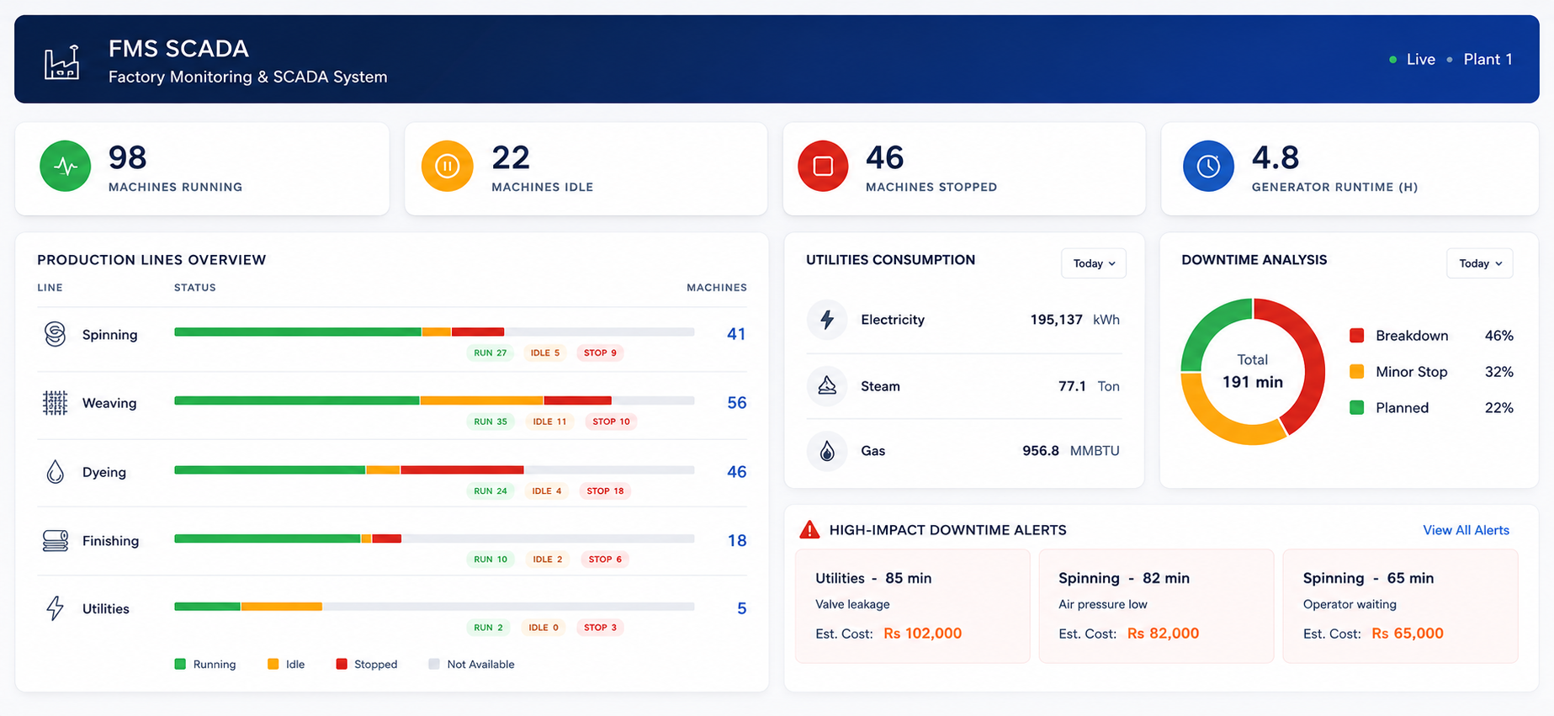Click the IDLE 11 badge on Weaving line

549,422
